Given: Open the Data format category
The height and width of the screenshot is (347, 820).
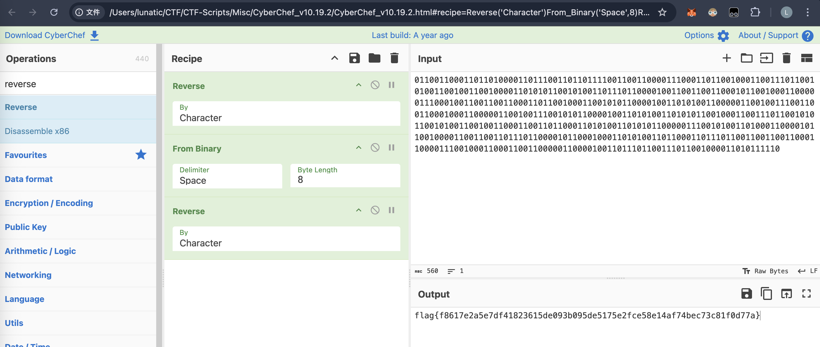Looking at the screenshot, I should pyautogui.click(x=29, y=179).
